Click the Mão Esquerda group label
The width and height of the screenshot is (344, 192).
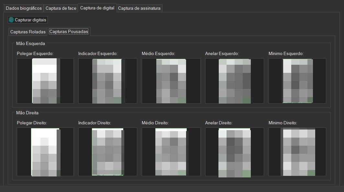30,43
